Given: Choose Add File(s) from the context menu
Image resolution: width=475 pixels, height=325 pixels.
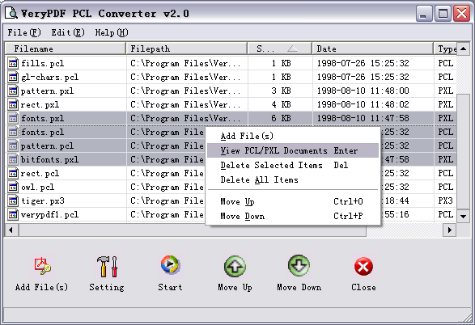Looking at the screenshot, I should point(293,136).
